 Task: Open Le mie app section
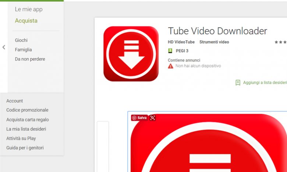(29, 9)
